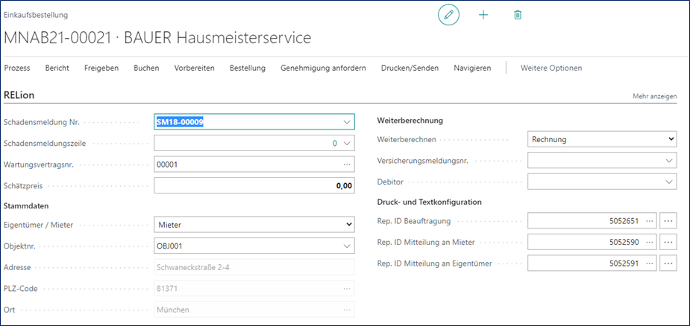Click inner dots inside Rep. ID Mitteilung an Mieter field
This screenshot has height=326, width=690.
[x=649, y=242]
